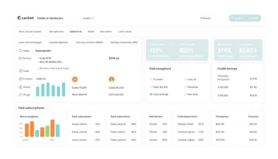Open the 'Loaned deposits' tab
This screenshot has height=159, width=278.
coord(58,42)
